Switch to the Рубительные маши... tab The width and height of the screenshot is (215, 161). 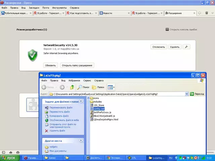click(x=16, y=13)
